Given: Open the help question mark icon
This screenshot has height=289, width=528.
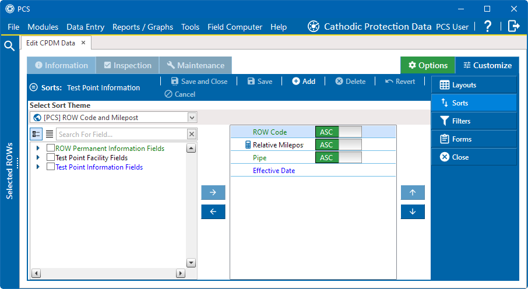Looking at the screenshot, I should pyautogui.click(x=488, y=26).
